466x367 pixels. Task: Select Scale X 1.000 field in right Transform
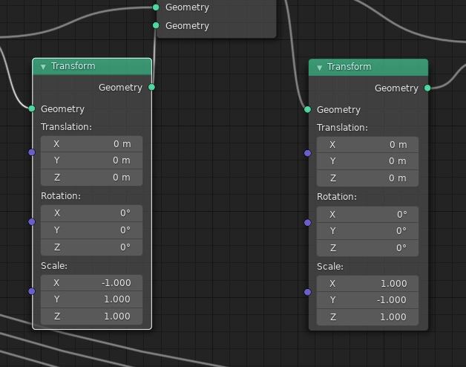pos(367,284)
